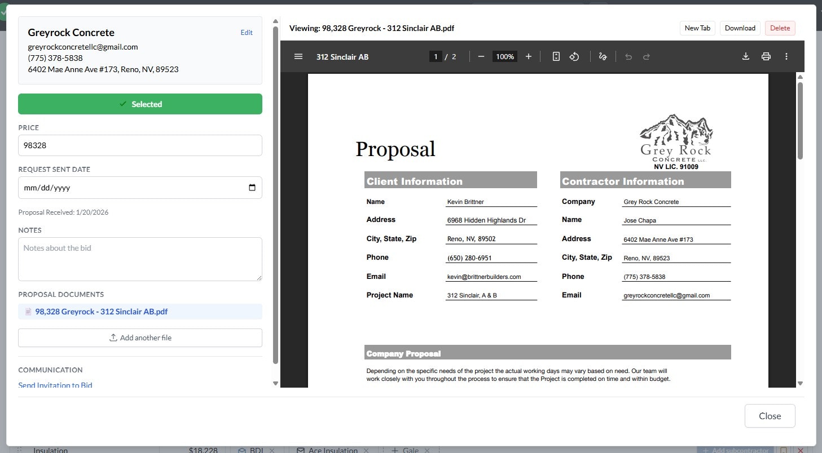Open the PDF viewer three-dot menu

pyautogui.click(x=786, y=56)
